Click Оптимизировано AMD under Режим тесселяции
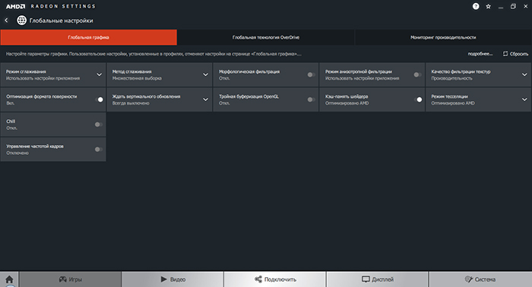532x287 pixels. click(453, 103)
